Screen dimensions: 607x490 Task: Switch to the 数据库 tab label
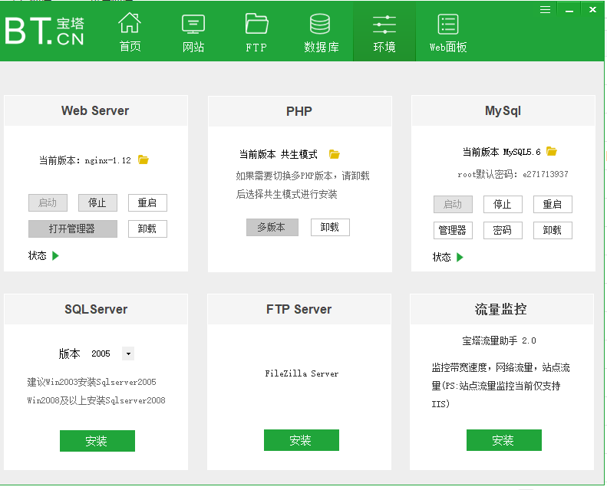(322, 48)
